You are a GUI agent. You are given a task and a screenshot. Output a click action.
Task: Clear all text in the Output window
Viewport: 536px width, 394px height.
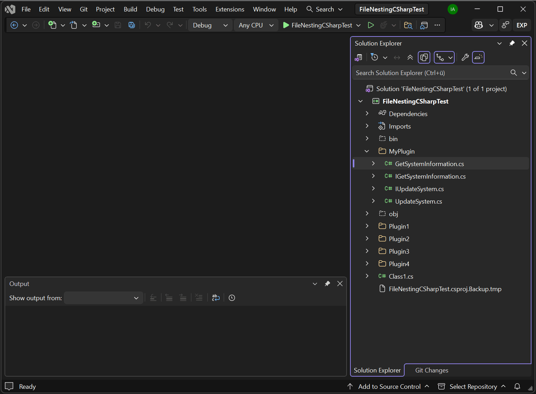click(198, 298)
